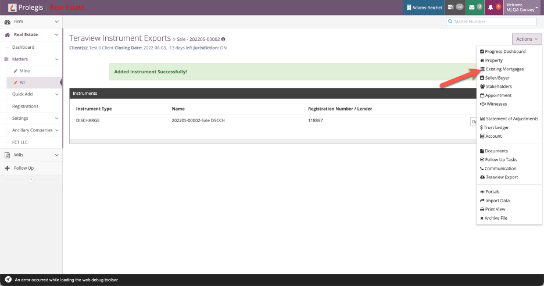Image resolution: width=544 pixels, height=286 pixels.
Task: Click the Wills document icon in sidebar
Action: click(x=7, y=155)
